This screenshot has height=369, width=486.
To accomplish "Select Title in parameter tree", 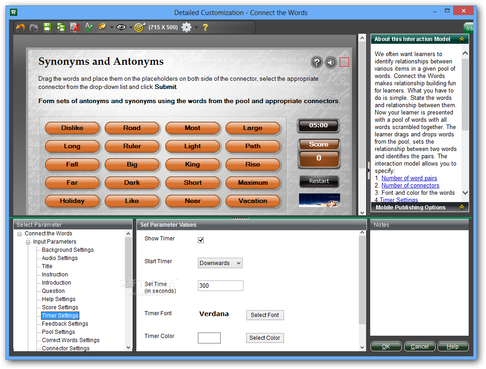I will click(47, 266).
